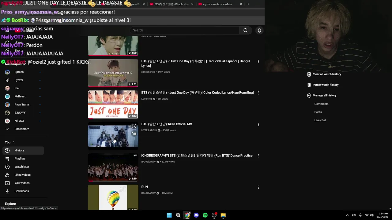Screen dimensions: 392x220
Task: Click the gear icon beside Manage all history
Action: (x=309, y=95)
